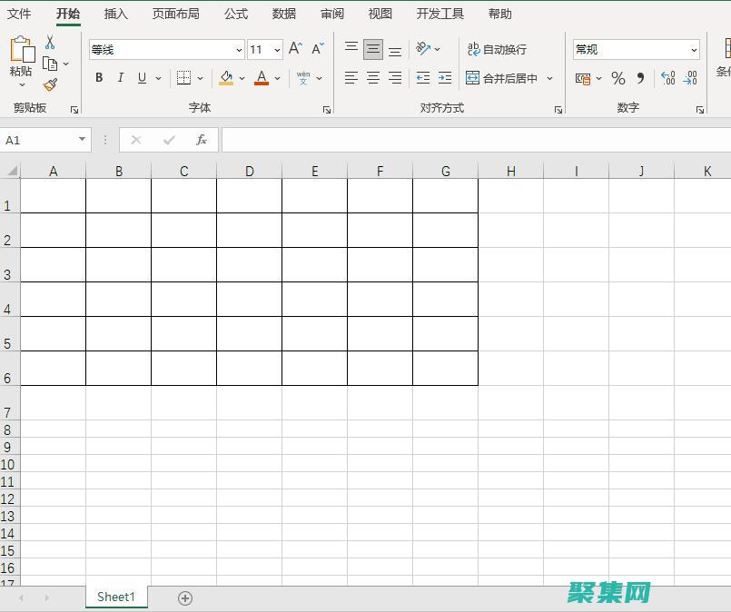Viewport: 731px width, 612px height.
Task: Toggle Bold formatting
Action: click(98, 78)
